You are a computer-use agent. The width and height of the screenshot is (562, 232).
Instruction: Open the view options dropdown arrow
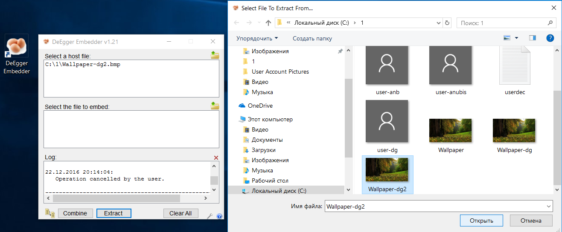516,38
